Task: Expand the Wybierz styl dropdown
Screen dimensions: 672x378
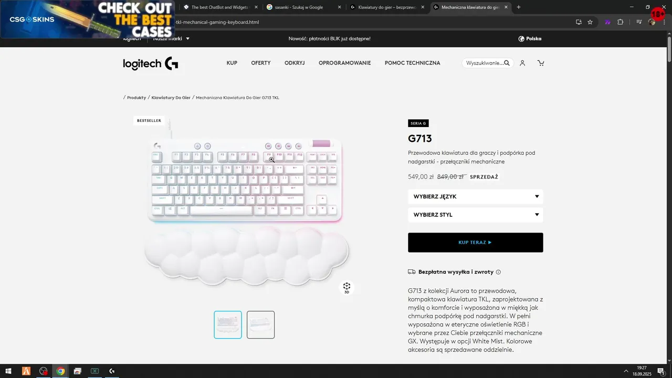Action: pyautogui.click(x=476, y=215)
